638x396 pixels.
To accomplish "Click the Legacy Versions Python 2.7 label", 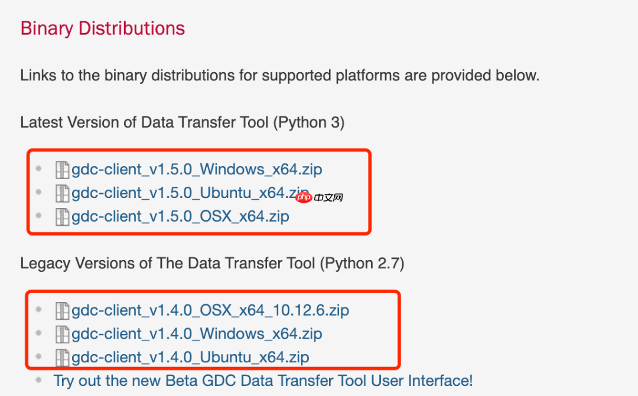I will click(x=212, y=264).
